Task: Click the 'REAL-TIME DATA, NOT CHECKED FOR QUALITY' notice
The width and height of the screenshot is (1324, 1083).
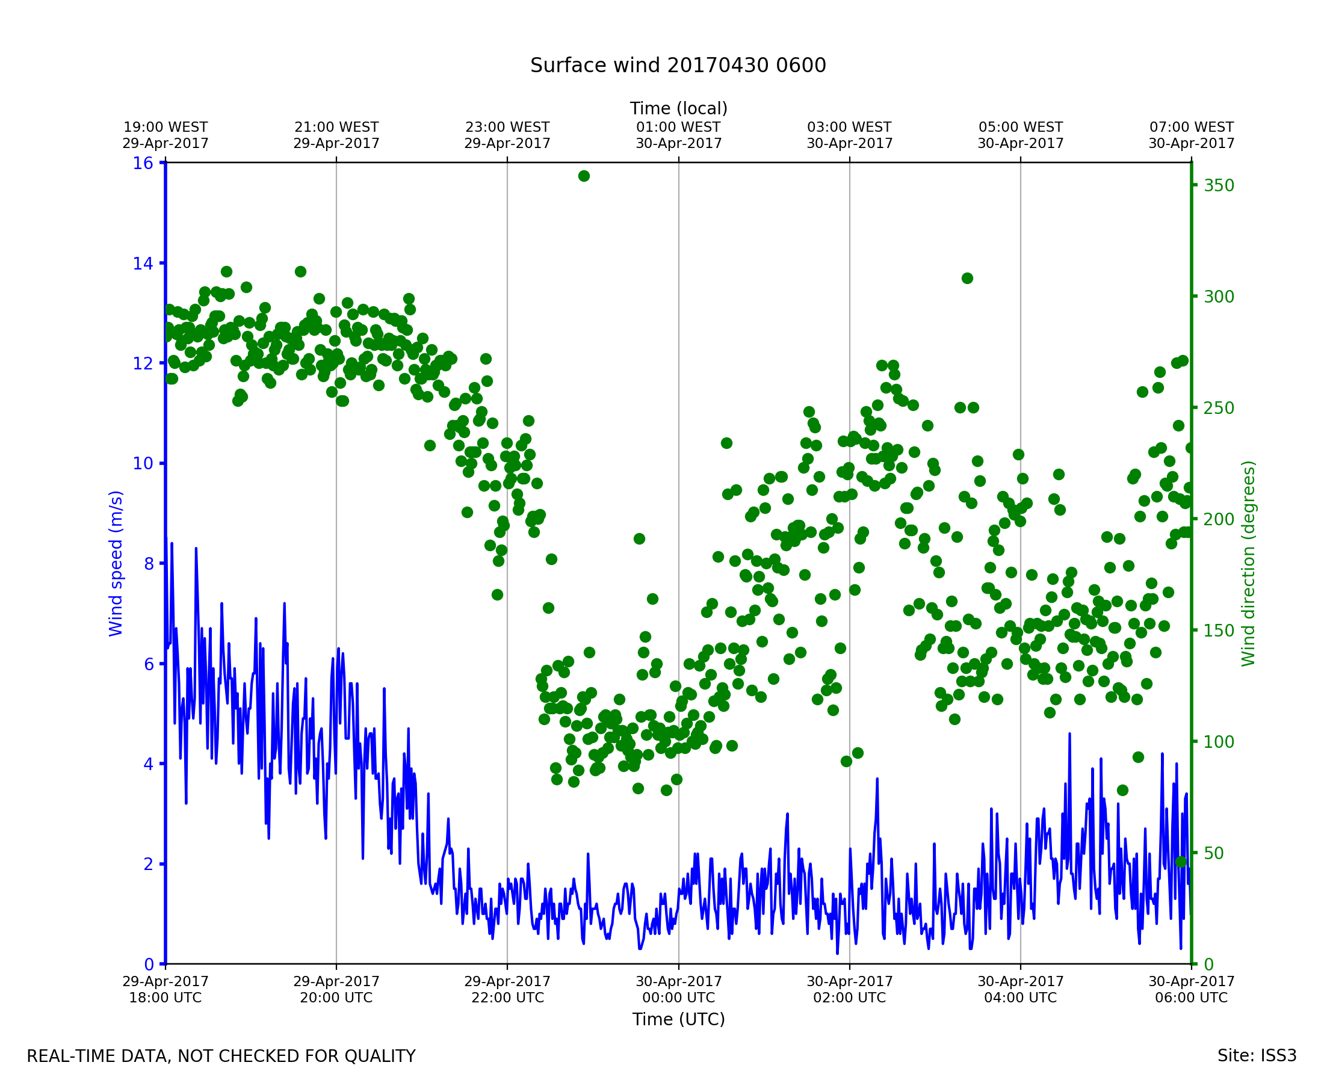Action: (221, 1056)
